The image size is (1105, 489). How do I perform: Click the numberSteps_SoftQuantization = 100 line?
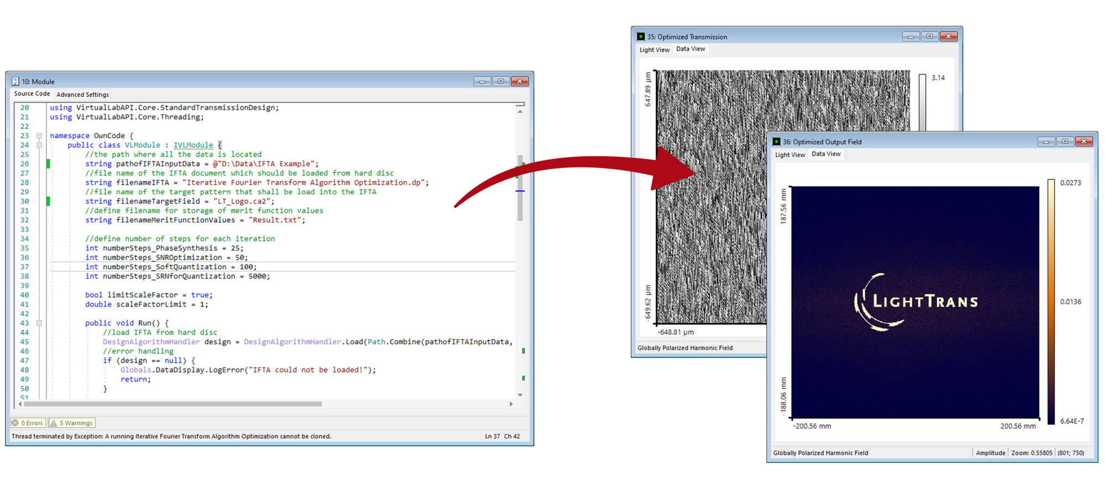tap(171, 267)
